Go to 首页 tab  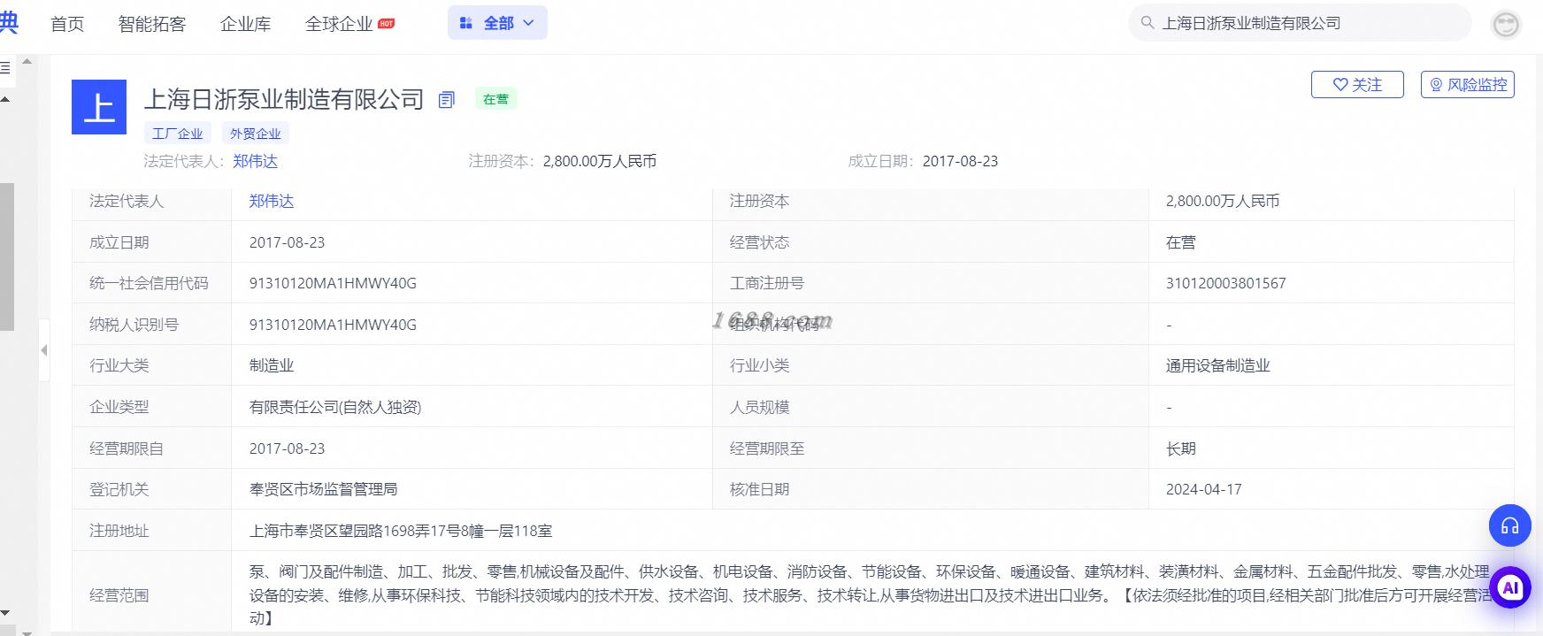pos(67,24)
